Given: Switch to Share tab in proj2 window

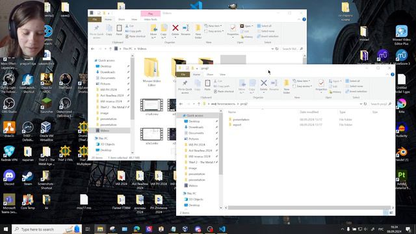Looking at the screenshot, I should click(210, 75).
